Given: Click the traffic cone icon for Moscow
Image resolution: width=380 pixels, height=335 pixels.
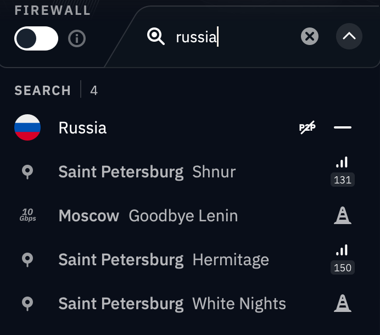Looking at the screenshot, I should click(x=343, y=216).
